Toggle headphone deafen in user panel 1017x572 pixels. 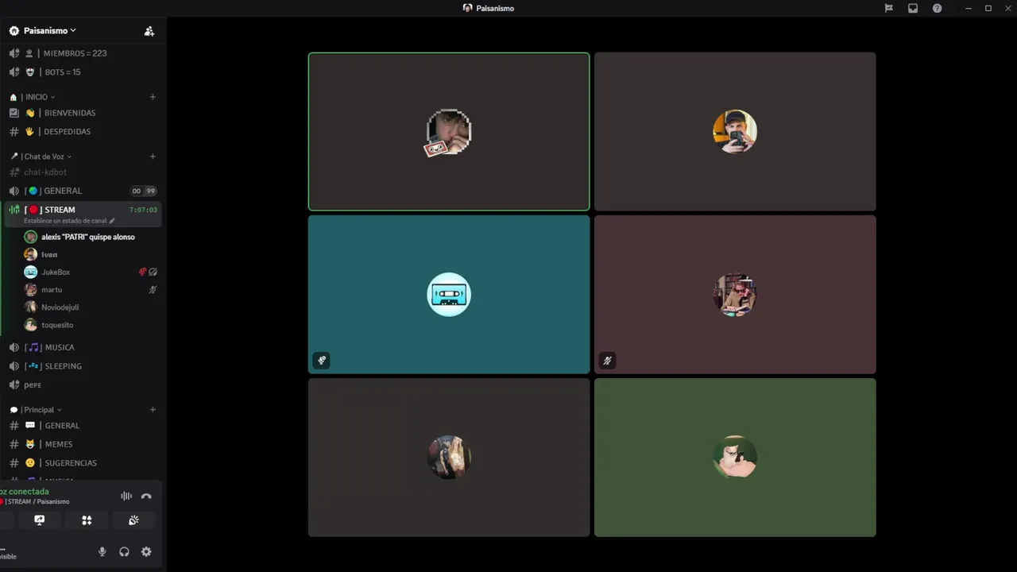(x=124, y=551)
